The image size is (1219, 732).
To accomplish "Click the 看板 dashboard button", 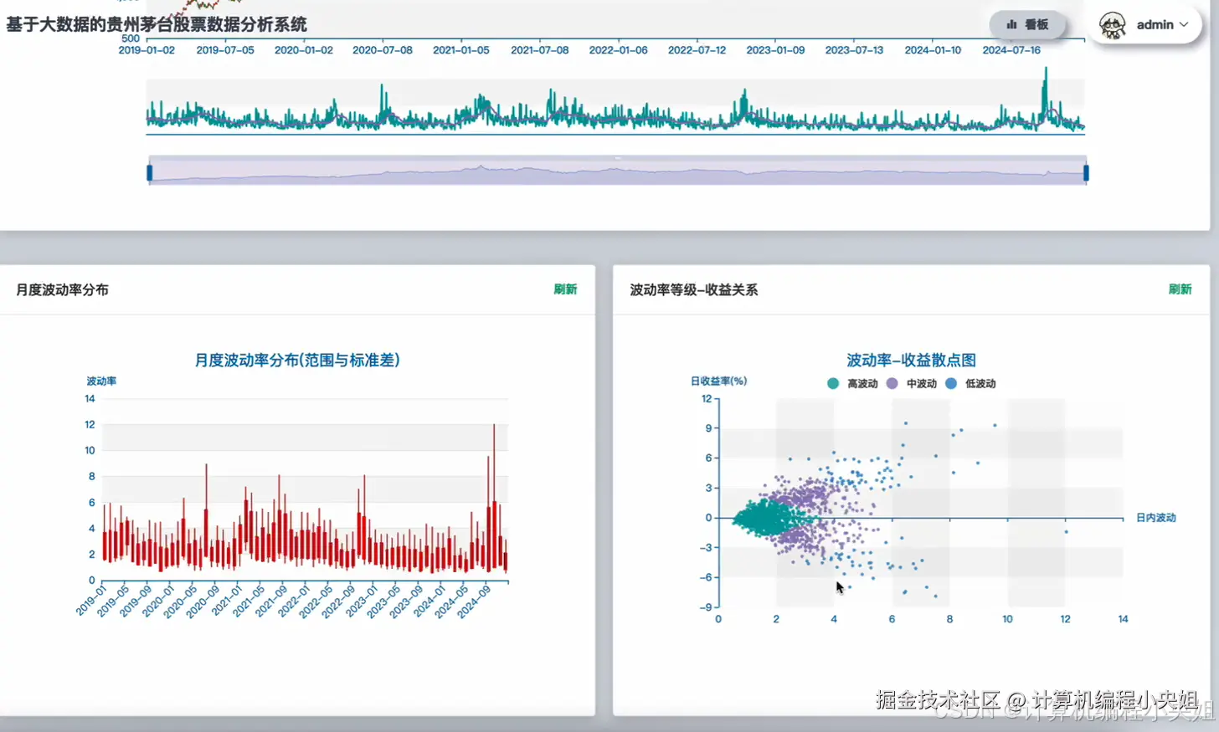I will coord(1027,25).
